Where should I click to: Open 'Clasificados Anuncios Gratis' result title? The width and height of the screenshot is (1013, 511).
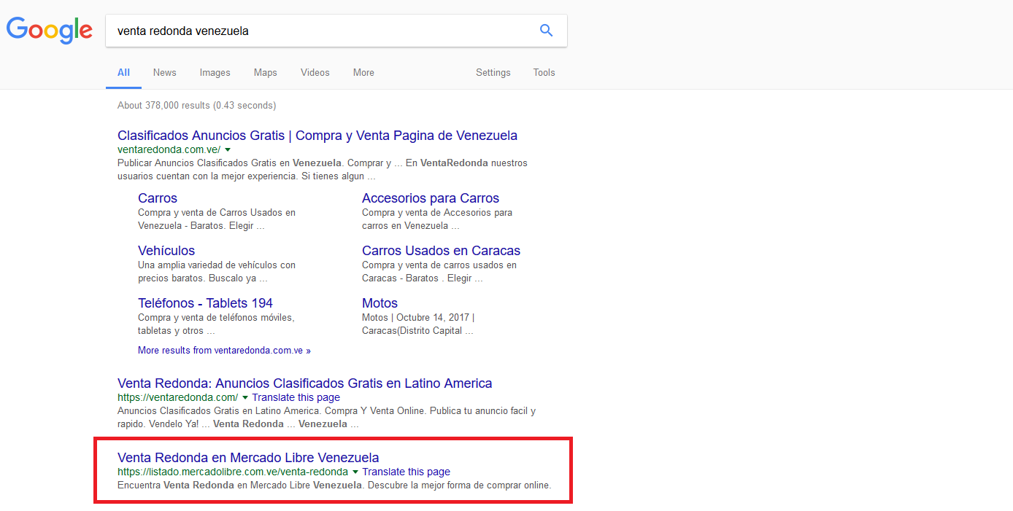click(317, 136)
